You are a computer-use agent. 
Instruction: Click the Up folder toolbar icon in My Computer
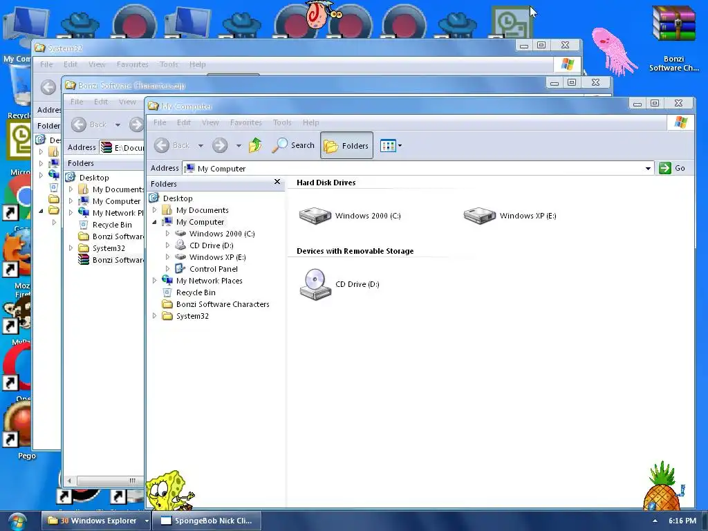click(255, 145)
